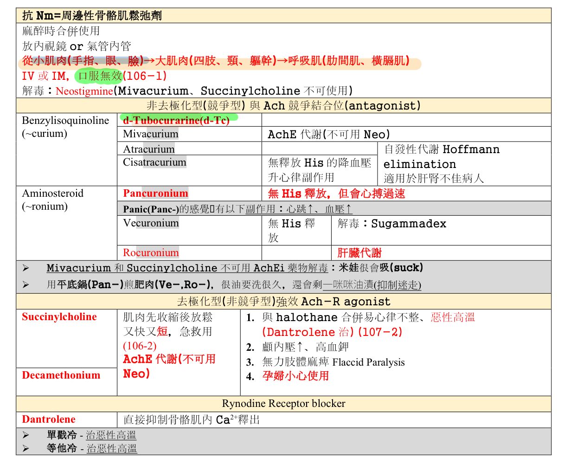Click Atracurium in the drug table
Viewport: 564px width, 464px height.
[149, 149]
